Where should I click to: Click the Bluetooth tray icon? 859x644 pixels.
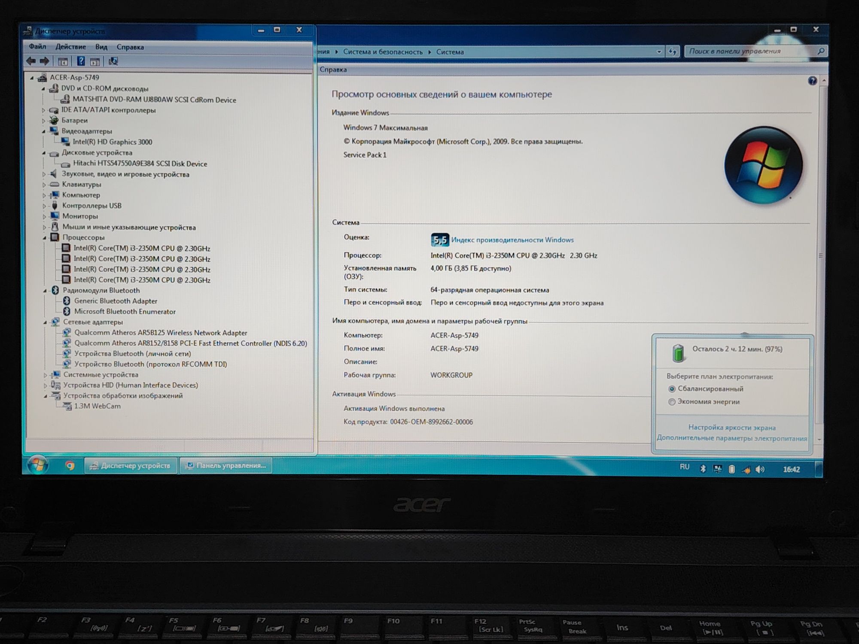pos(703,469)
